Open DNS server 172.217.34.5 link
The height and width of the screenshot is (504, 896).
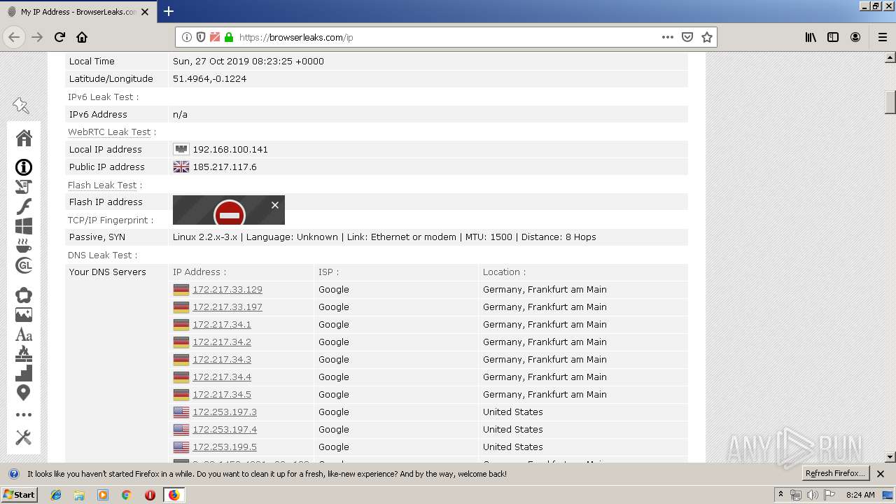pos(222,394)
